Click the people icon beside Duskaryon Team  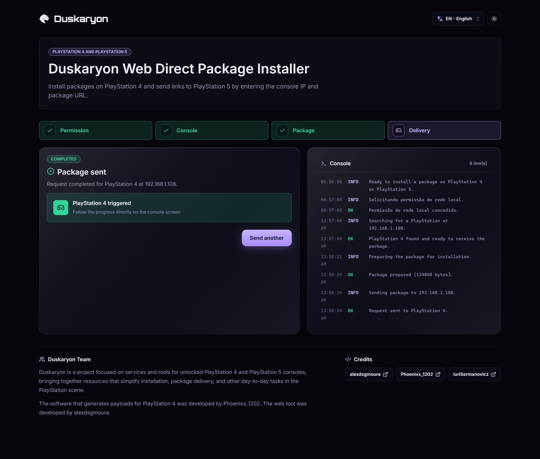tap(42, 359)
